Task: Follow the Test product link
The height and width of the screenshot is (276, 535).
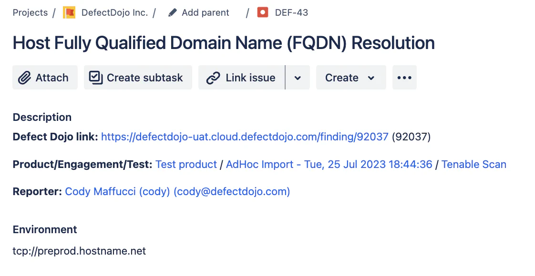Action: [x=186, y=165]
